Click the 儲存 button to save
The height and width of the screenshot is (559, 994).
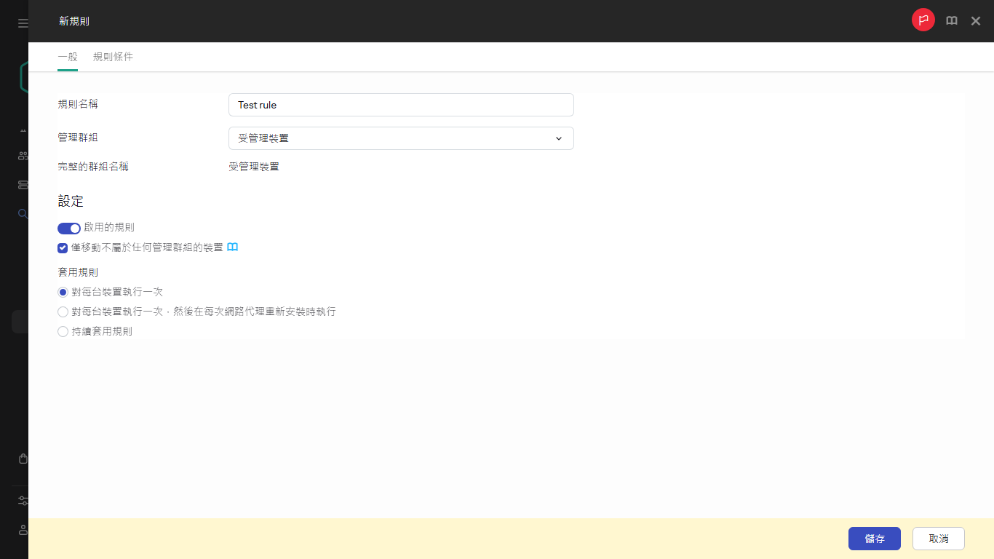point(874,539)
